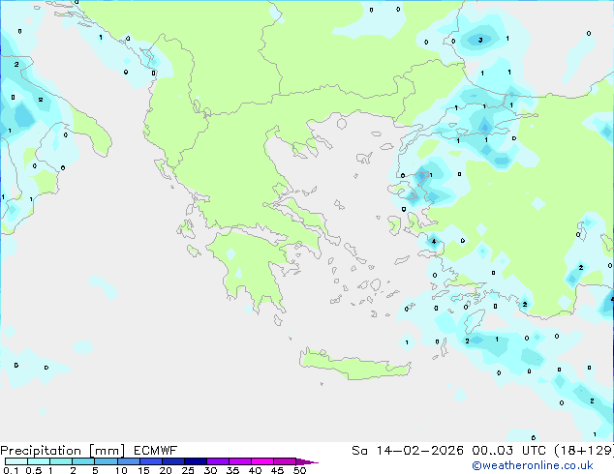Click the '00..03 UTC' time range text
The width and height of the screenshot is (614, 474).
coord(508,451)
